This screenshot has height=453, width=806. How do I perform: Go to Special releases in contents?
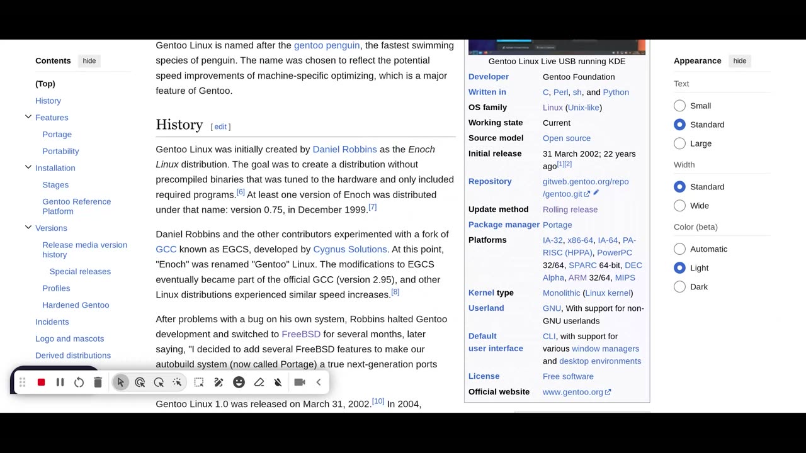click(x=80, y=271)
